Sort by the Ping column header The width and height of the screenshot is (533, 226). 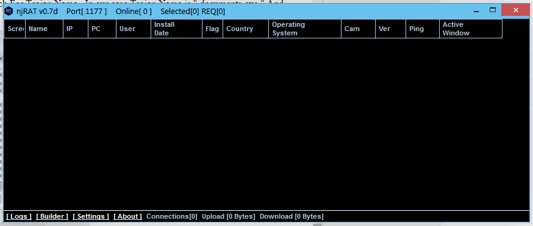coord(423,29)
